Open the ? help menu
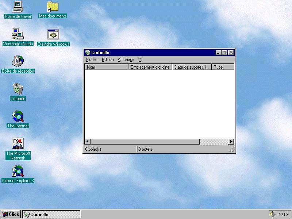 pyautogui.click(x=140, y=59)
